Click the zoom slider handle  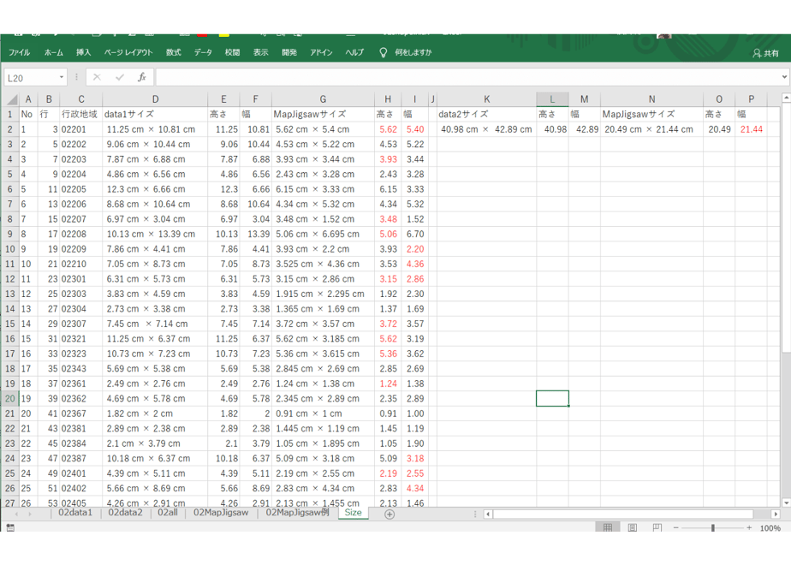pyautogui.click(x=713, y=527)
